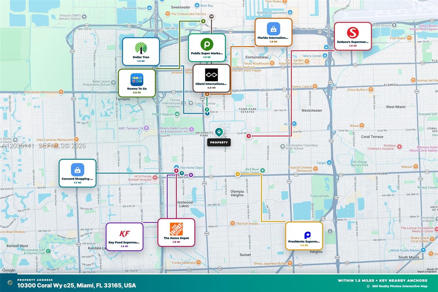Select the Miami-Dade County Fair & Exposition pin

click(x=192, y=129)
